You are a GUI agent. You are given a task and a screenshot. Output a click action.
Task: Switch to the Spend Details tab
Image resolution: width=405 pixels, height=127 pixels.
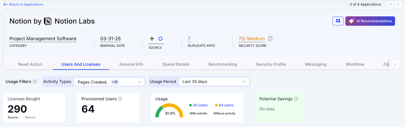(176, 65)
